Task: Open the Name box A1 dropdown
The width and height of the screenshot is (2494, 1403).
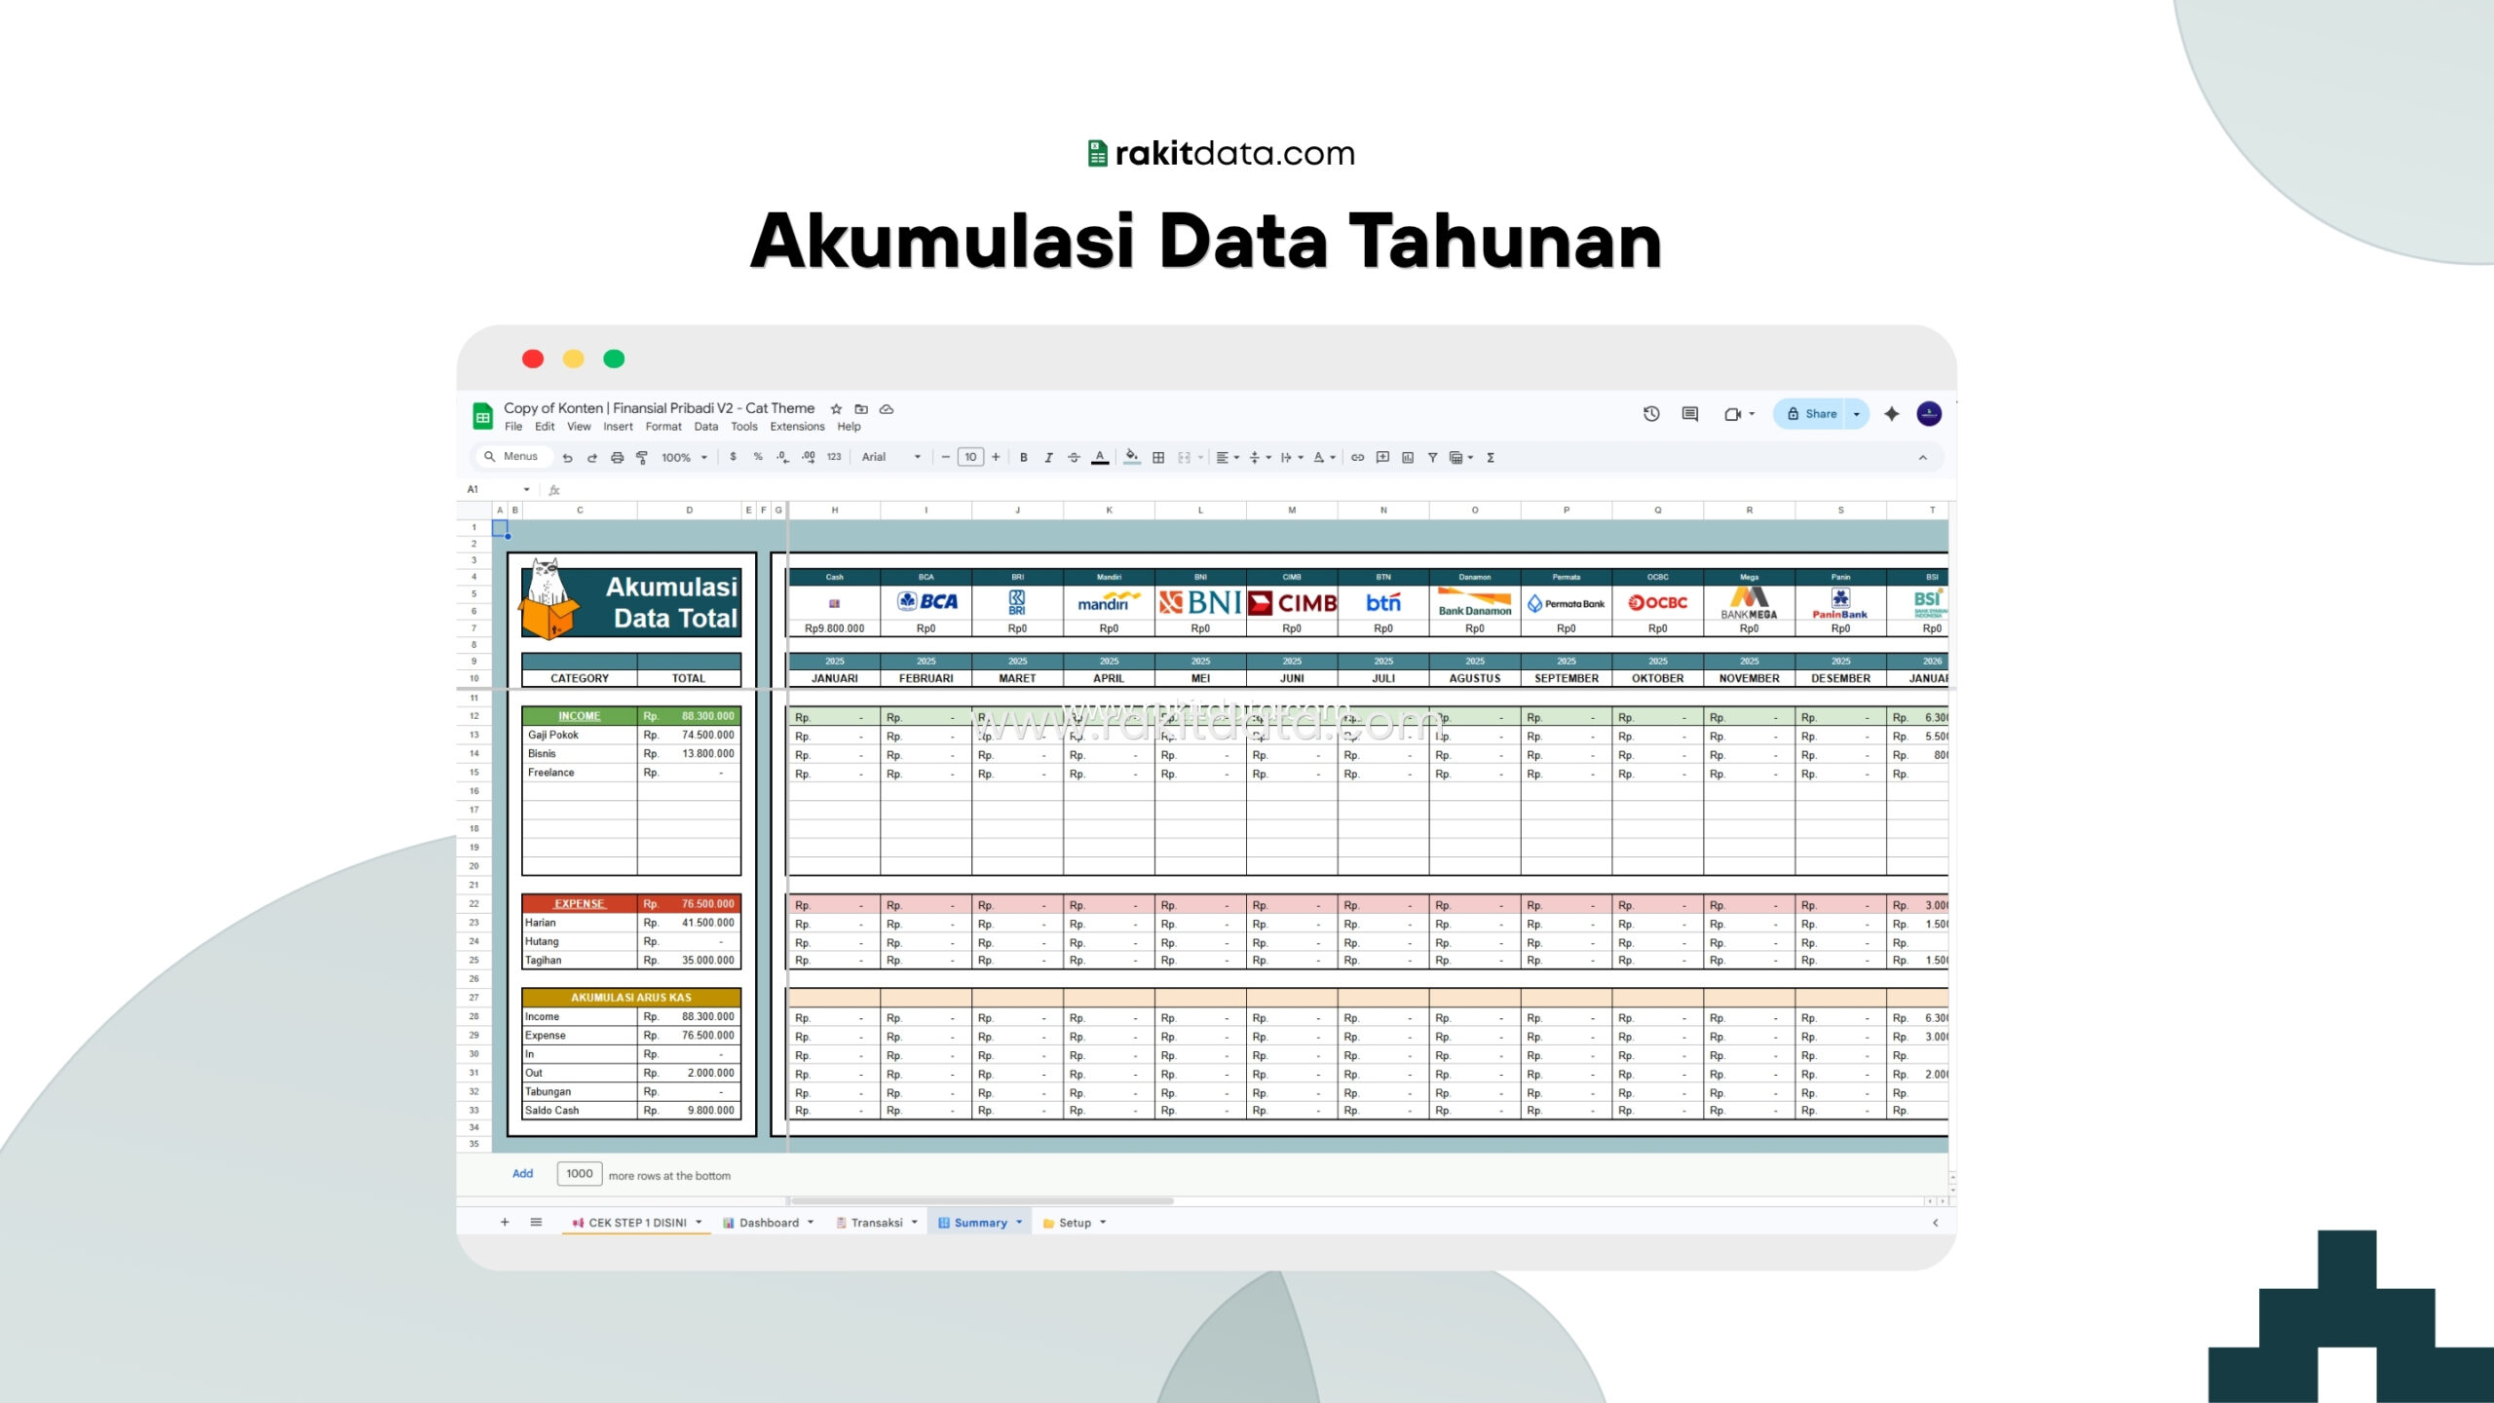Action: point(526,489)
